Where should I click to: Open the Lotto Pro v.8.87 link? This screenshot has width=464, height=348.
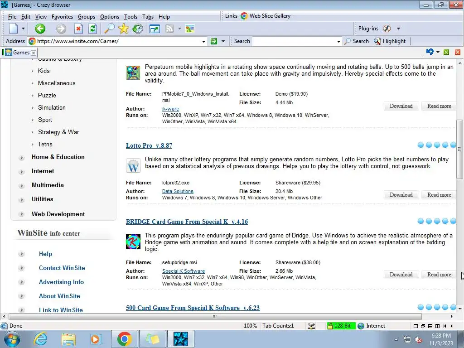click(x=149, y=145)
